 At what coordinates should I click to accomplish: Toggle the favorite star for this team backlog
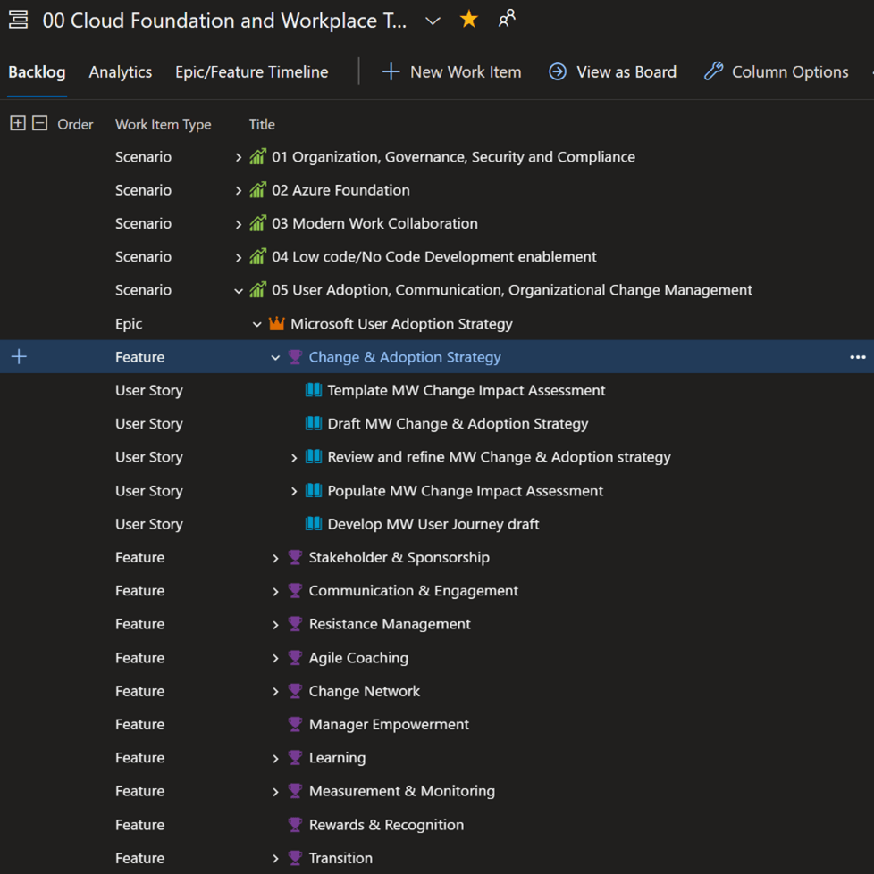click(x=468, y=18)
